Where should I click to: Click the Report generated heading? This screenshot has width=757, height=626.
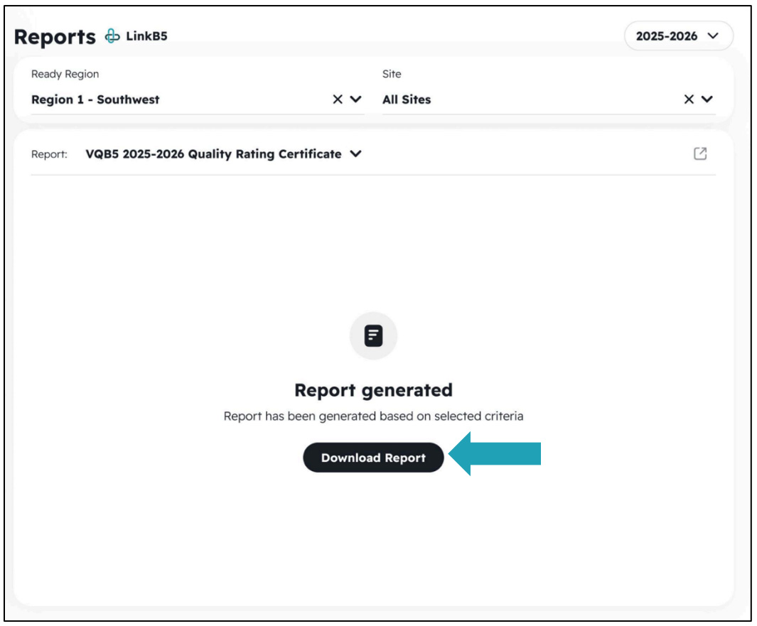pyautogui.click(x=373, y=390)
